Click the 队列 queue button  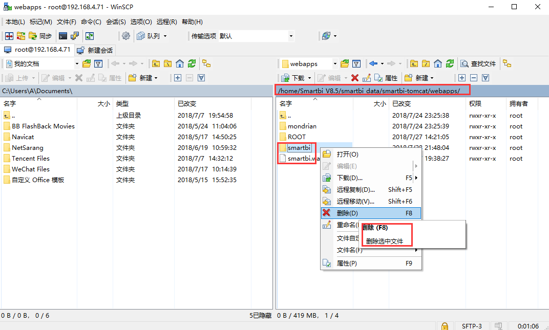click(149, 36)
